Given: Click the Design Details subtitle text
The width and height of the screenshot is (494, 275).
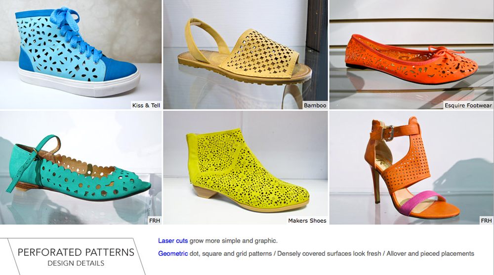Looking at the screenshot, I should (x=76, y=263).
